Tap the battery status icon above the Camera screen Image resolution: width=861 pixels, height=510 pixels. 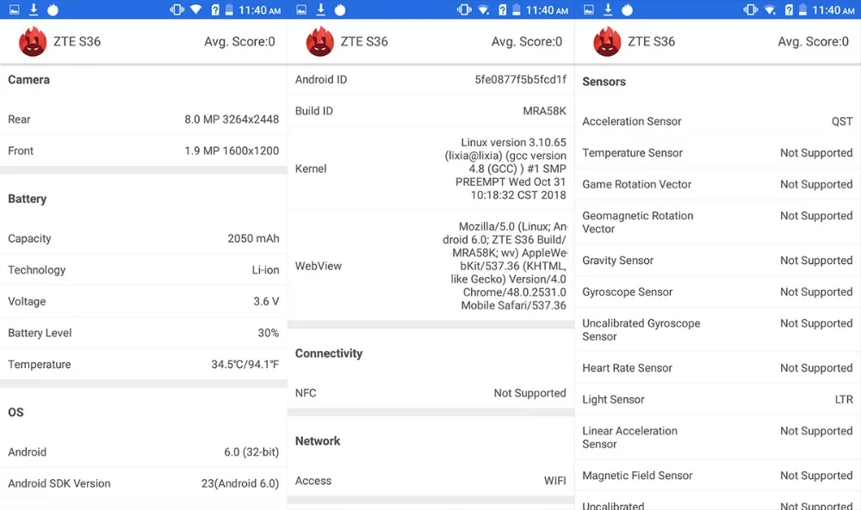tap(229, 9)
